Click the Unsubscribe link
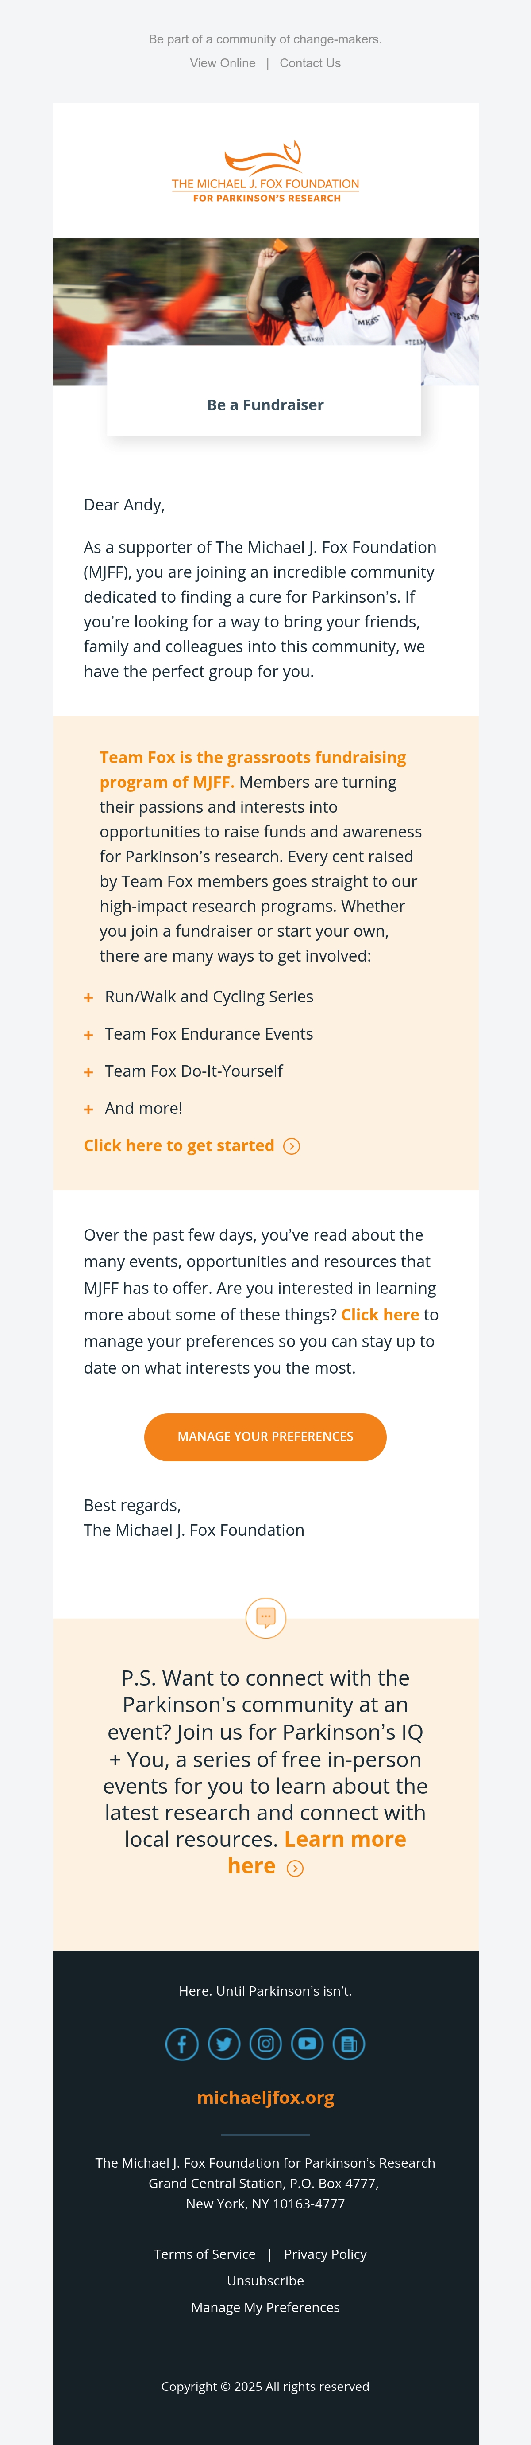The image size is (531, 2445). [x=265, y=2280]
